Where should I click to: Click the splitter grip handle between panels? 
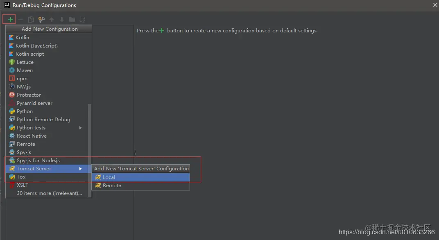(135, 153)
